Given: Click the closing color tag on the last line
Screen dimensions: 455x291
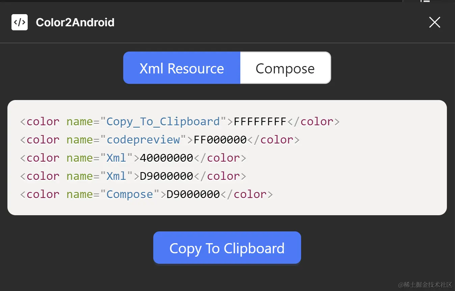Looking at the screenshot, I should (247, 194).
